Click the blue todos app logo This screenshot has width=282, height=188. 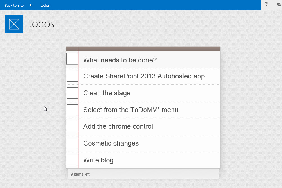(x=14, y=24)
